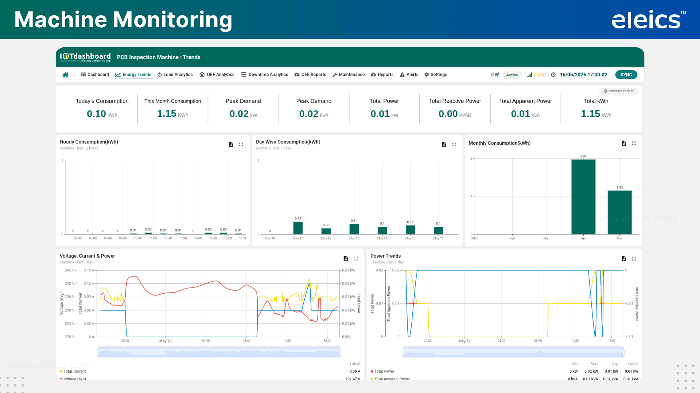Click the Active gateway status badge
The image size is (700, 393).
(512, 75)
